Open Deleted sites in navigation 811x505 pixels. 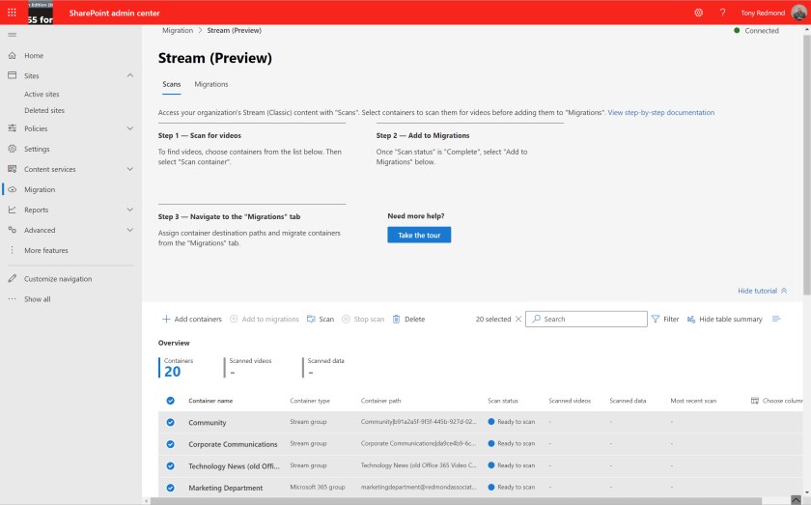coord(44,110)
